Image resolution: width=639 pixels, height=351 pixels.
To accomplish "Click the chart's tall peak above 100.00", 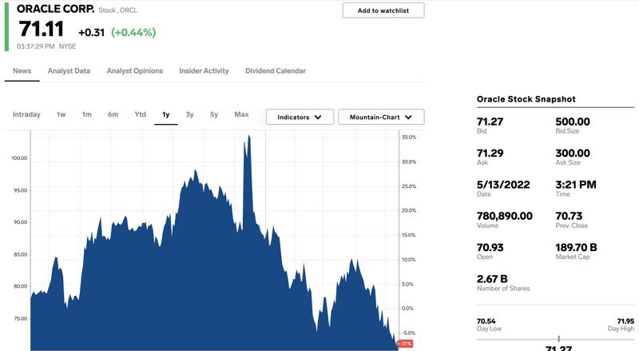I will tap(248, 139).
